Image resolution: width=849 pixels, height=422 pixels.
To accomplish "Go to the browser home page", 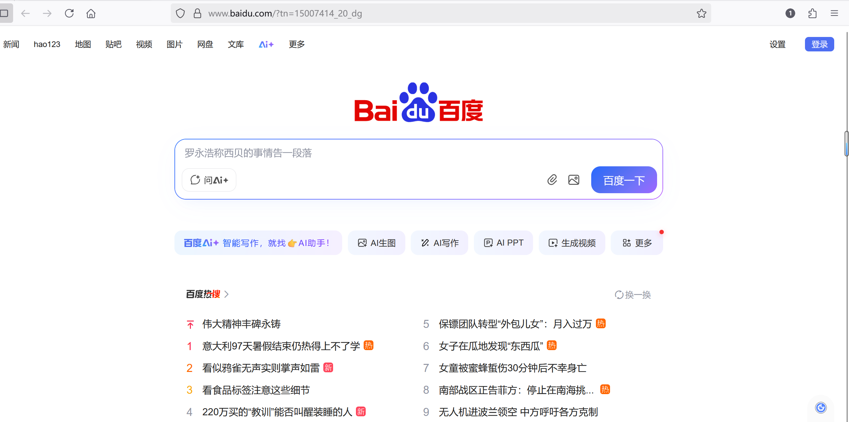I will point(91,13).
